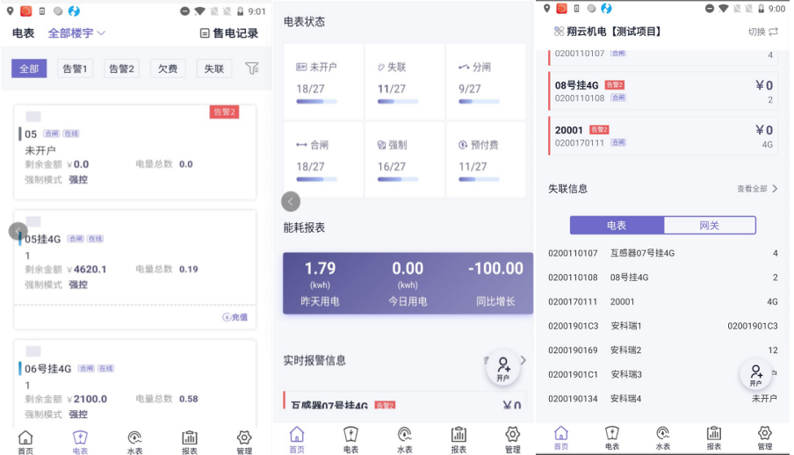Tap 充值 recharge on 05挂4G card

[235, 317]
